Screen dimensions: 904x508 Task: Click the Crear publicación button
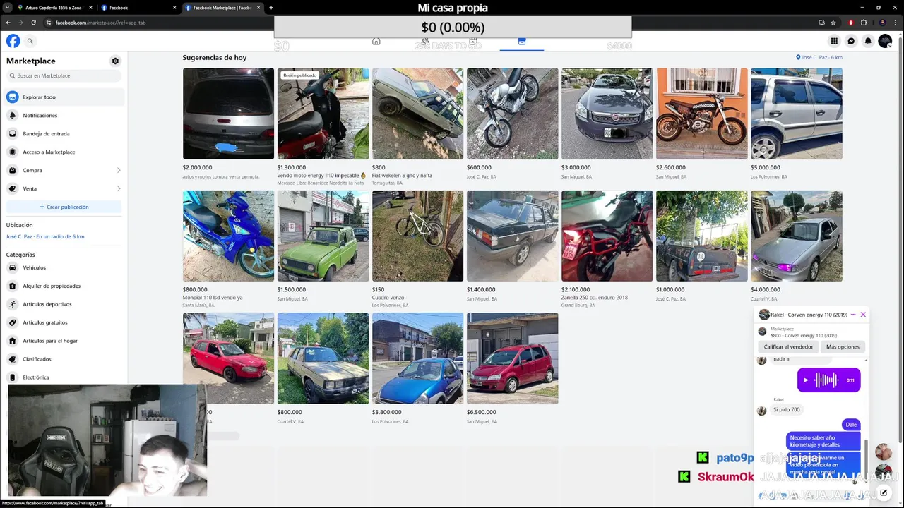[64, 207]
